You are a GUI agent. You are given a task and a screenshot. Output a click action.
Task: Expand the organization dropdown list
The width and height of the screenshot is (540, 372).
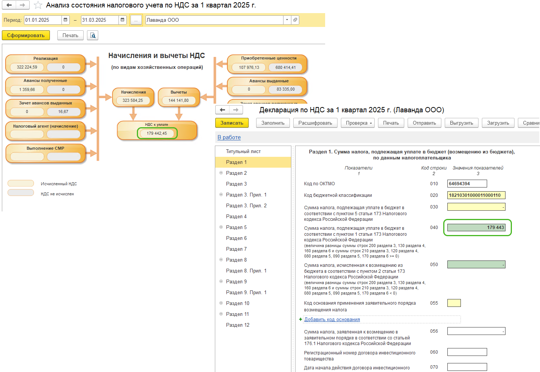pos(287,20)
